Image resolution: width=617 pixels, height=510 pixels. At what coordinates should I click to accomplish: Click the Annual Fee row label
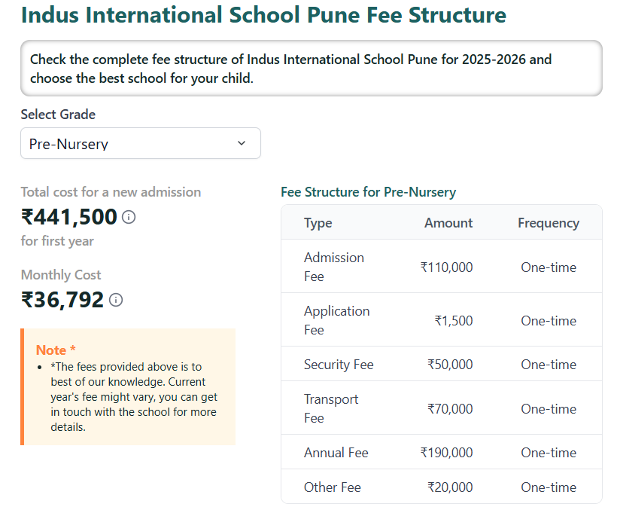pos(336,453)
